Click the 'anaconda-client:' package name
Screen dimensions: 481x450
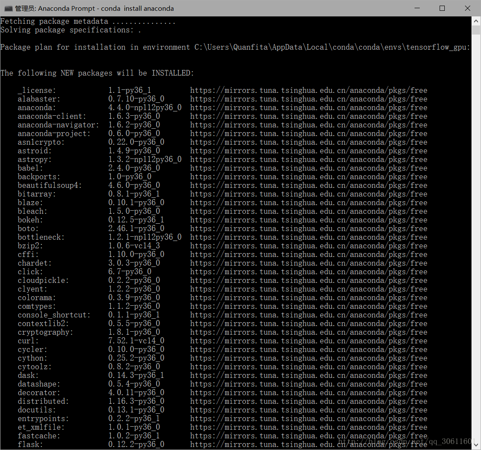coord(52,116)
